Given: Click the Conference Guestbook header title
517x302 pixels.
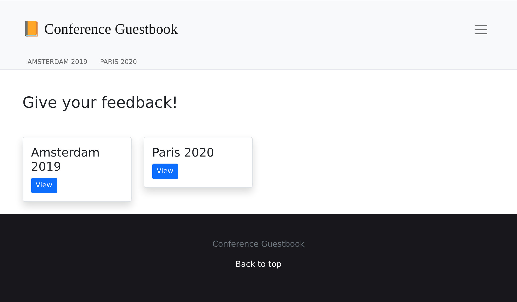Looking at the screenshot, I should pos(111,29).
